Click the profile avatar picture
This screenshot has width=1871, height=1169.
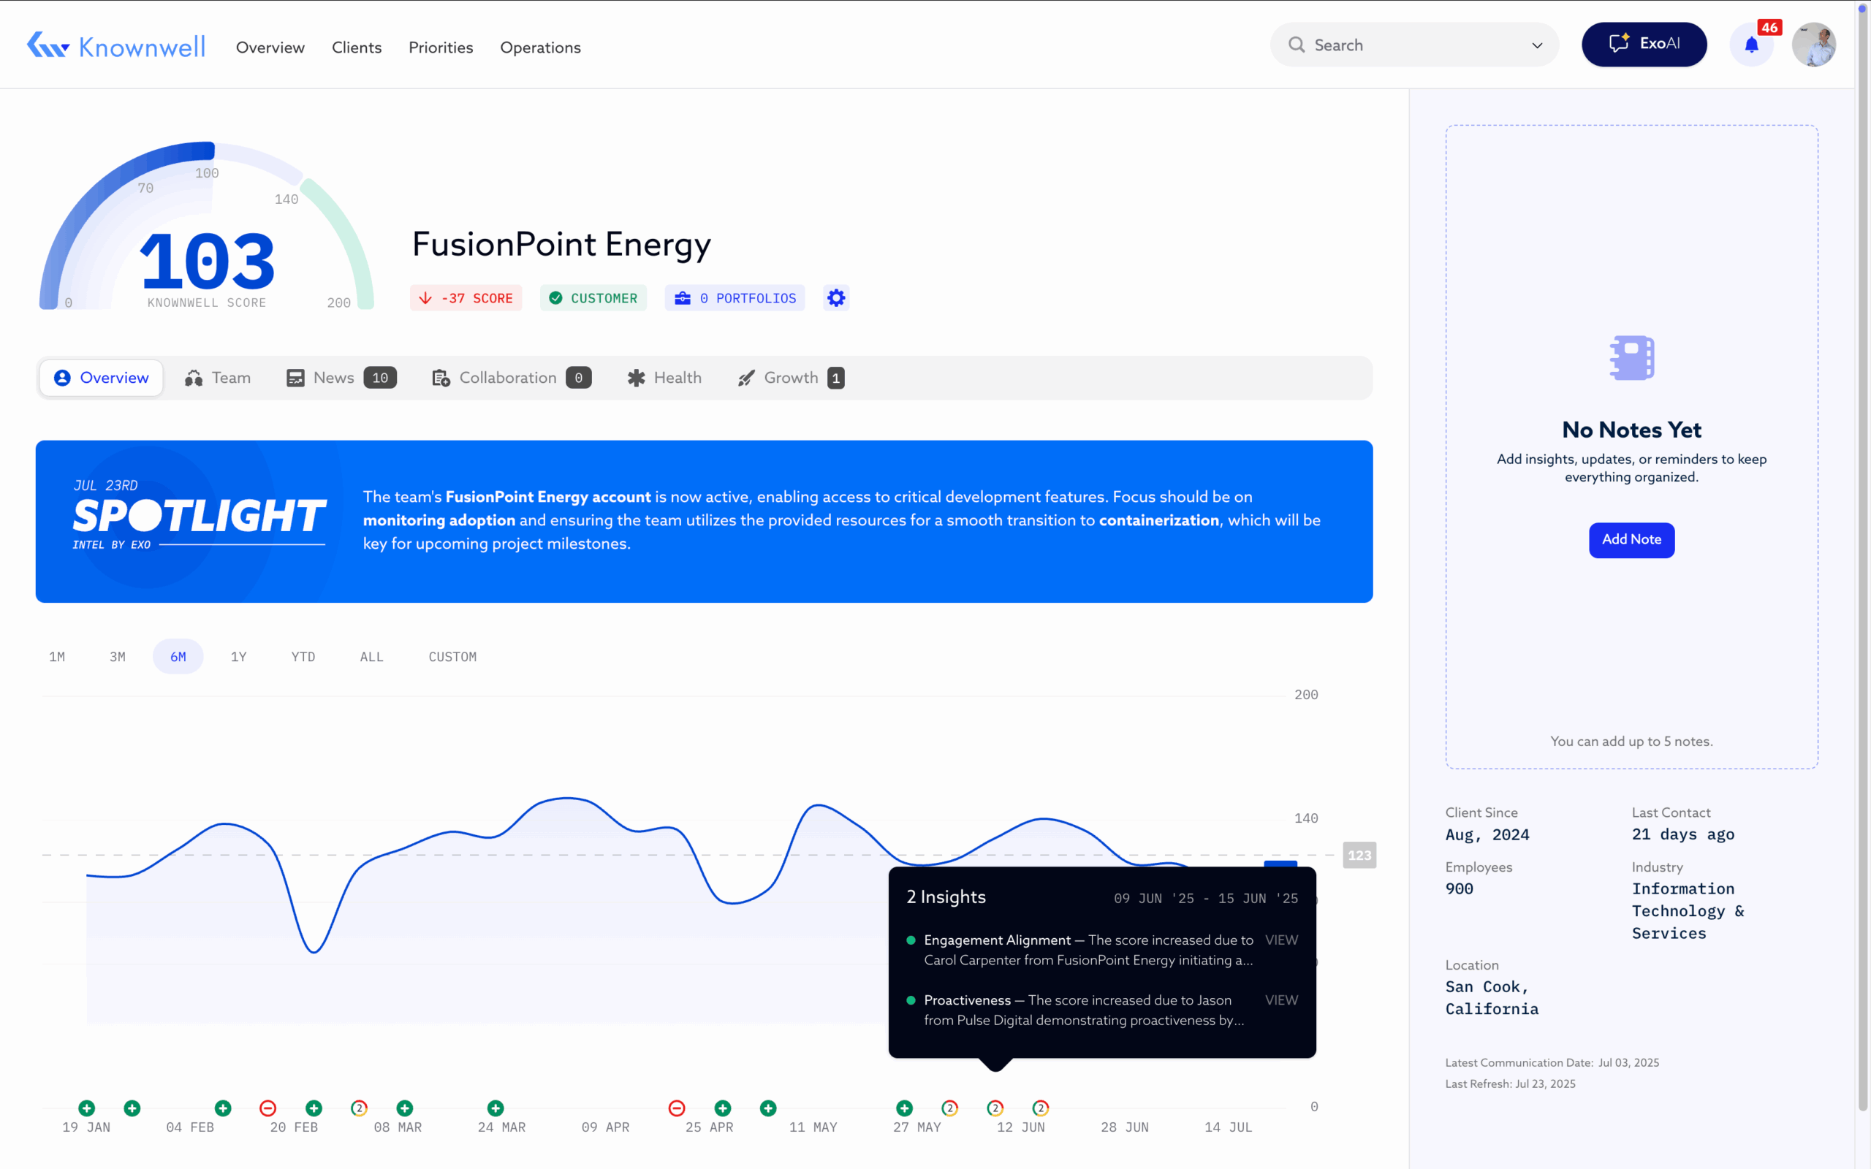(x=1816, y=44)
